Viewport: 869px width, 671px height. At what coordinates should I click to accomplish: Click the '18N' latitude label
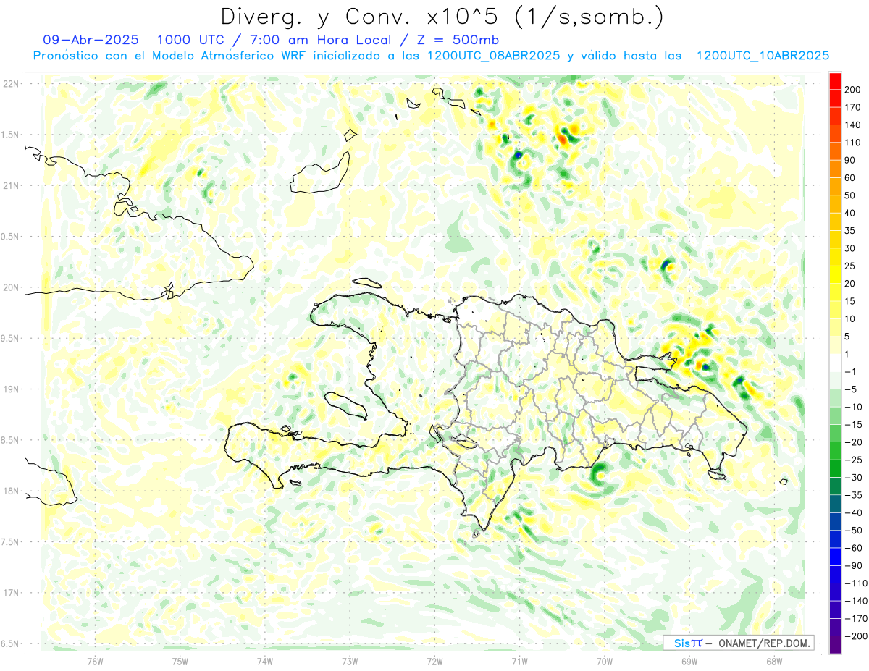[x=11, y=491]
